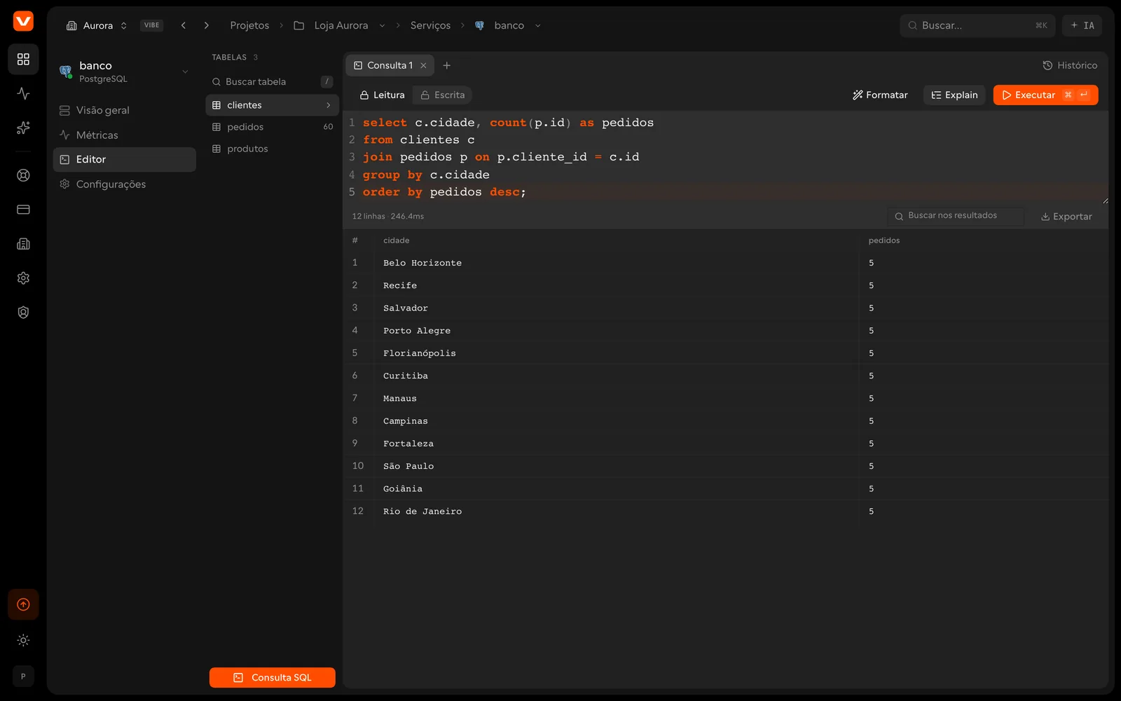Click the orange Consulta SQL button
1121x701 pixels.
coord(273,677)
